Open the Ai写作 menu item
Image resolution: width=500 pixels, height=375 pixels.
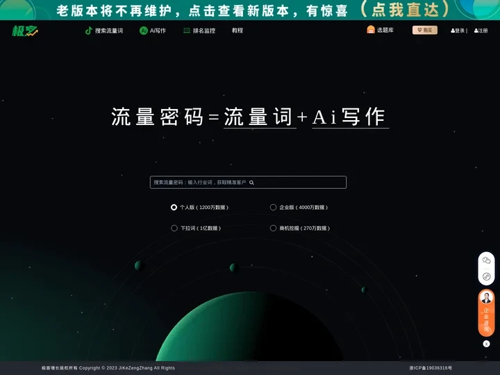point(153,31)
